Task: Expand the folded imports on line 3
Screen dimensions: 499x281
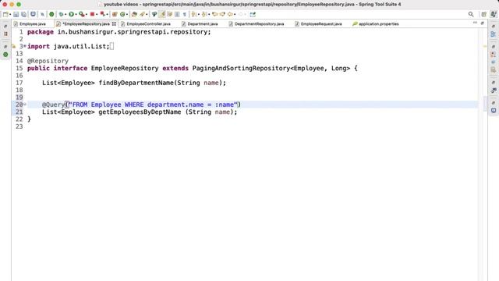Action: click(x=25, y=46)
